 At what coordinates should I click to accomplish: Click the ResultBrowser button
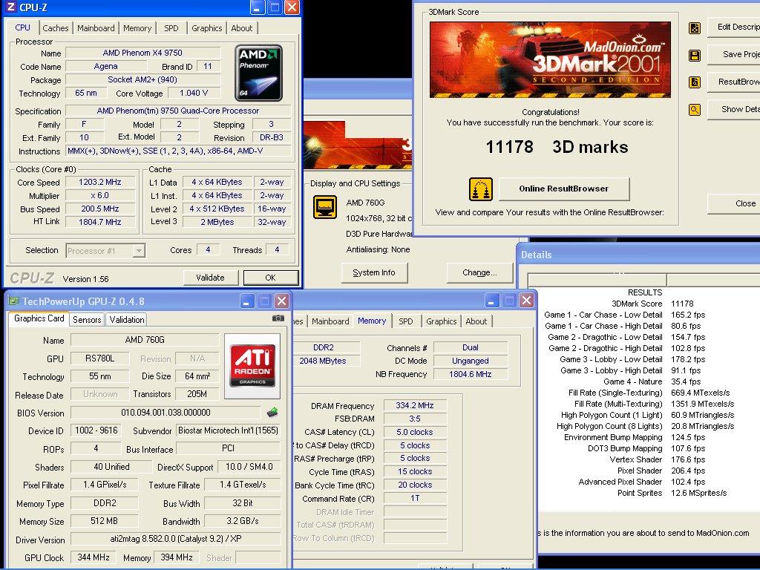734,82
